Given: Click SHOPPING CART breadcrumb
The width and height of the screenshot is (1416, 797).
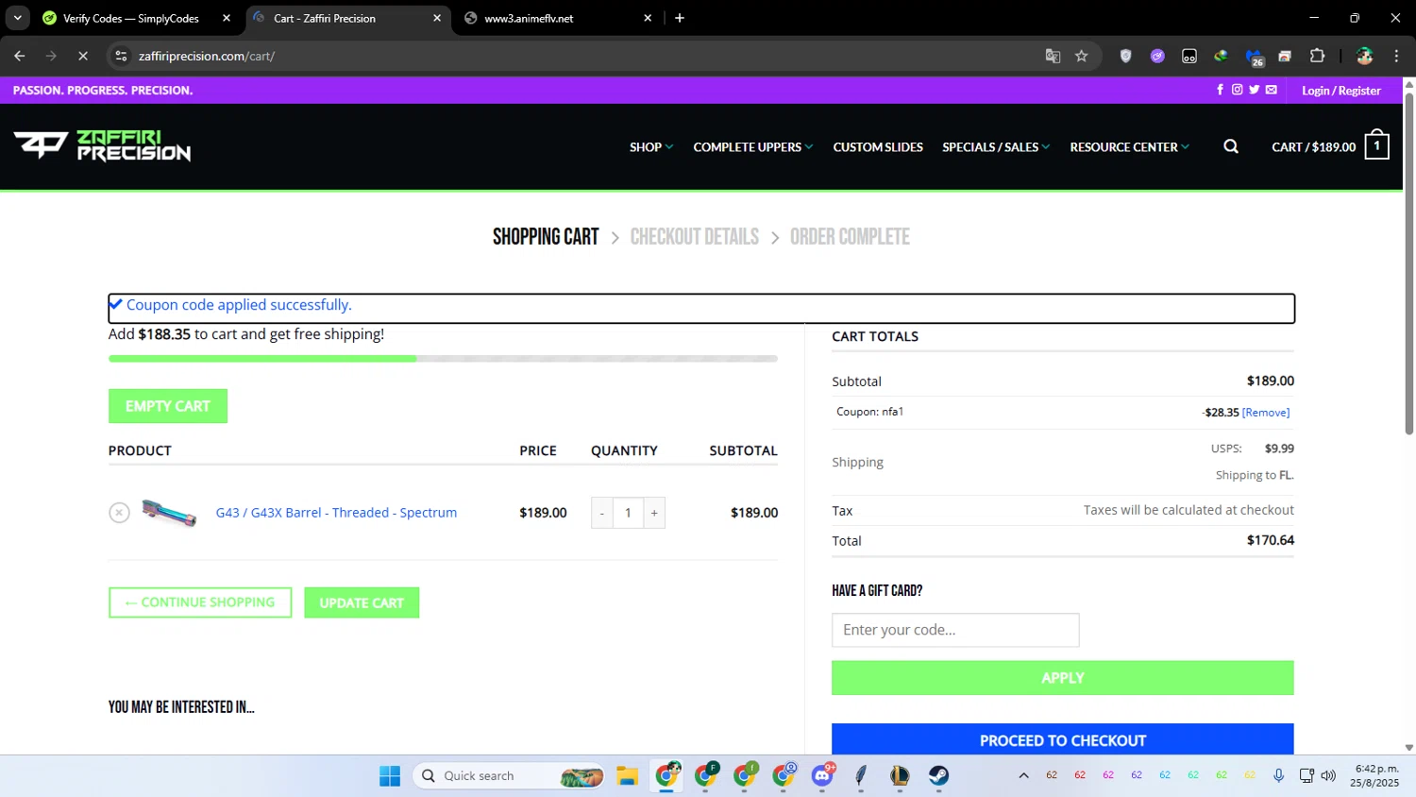Looking at the screenshot, I should tap(546, 236).
